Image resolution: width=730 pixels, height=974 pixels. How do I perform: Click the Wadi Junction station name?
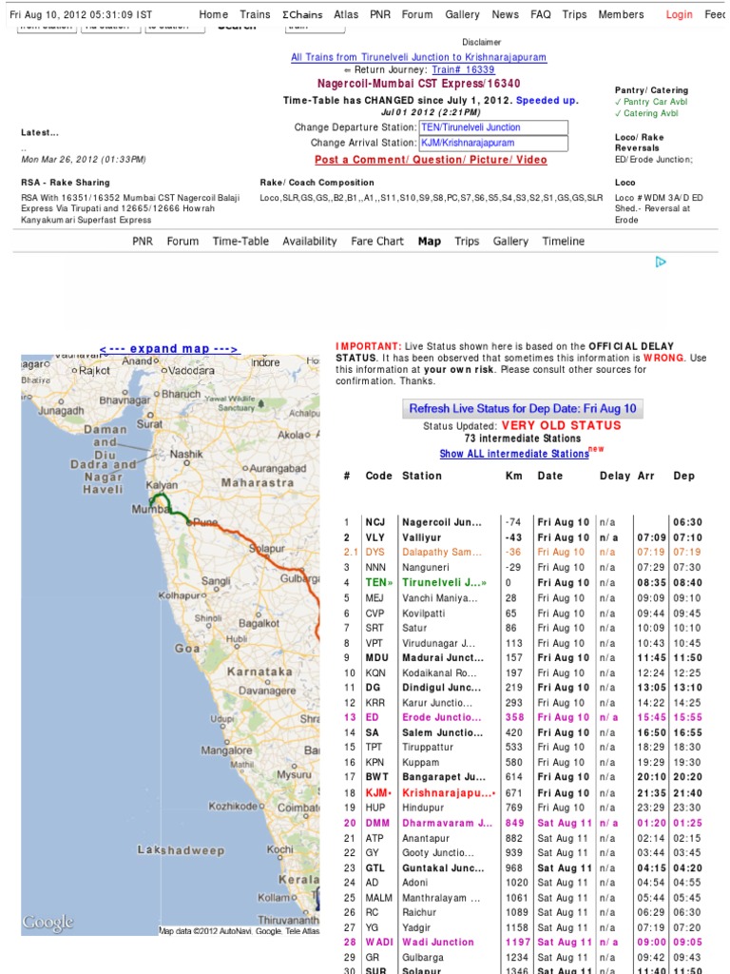(x=437, y=943)
